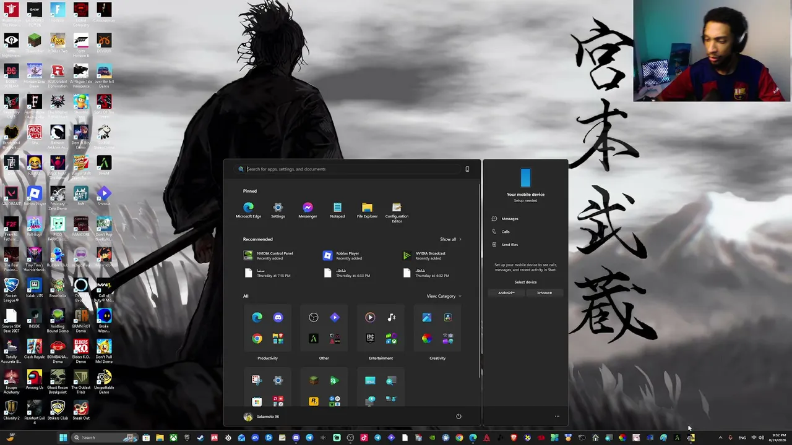
Task: Select the INSIDE desktop shortcut
Action: (x=35, y=319)
